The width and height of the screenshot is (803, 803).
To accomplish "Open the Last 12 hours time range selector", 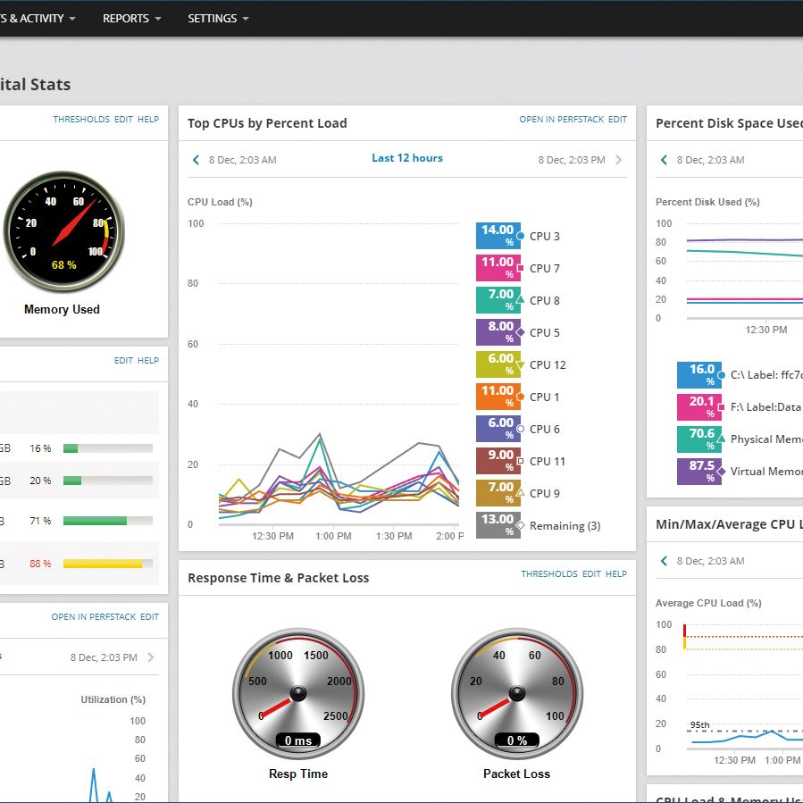I will pos(407,158).
